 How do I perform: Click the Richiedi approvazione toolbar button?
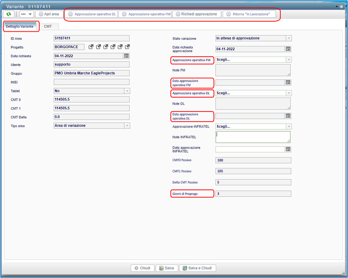197,14
